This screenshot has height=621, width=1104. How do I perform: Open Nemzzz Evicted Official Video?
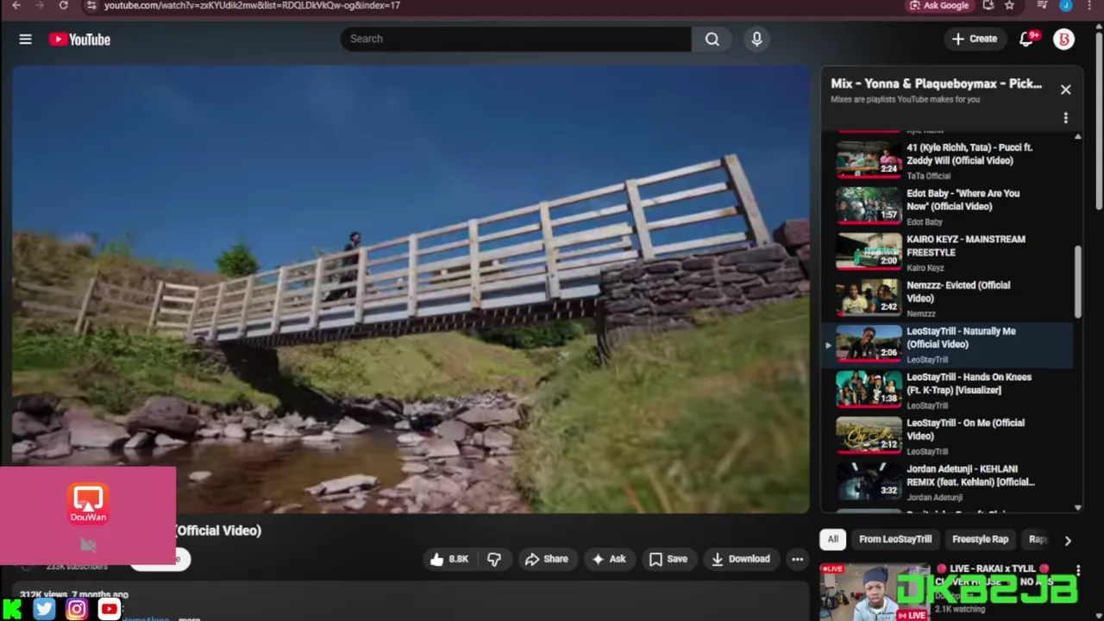tap(946, 298)
